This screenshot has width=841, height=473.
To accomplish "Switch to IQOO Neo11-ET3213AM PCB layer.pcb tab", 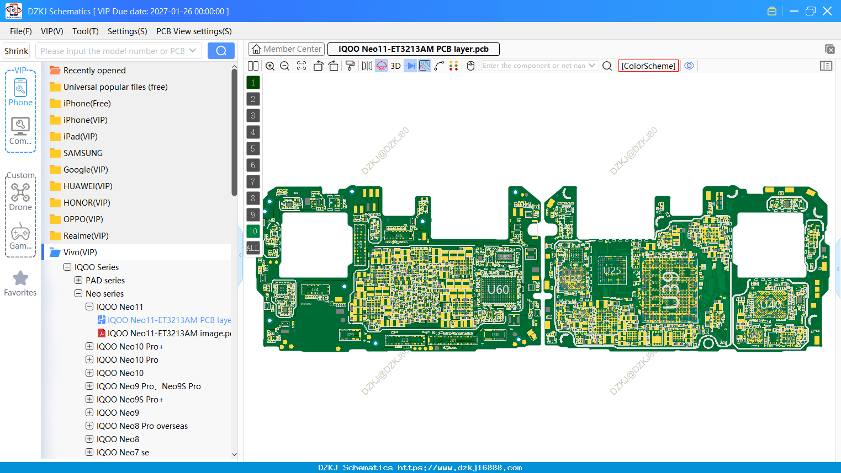I will (414, 49).
